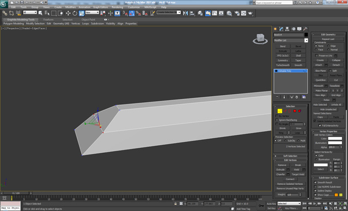Image resolution: width=348 pixels, height=211 pixels.
Task: Click the Select and Uniform Scale tool
Action: 82,13
